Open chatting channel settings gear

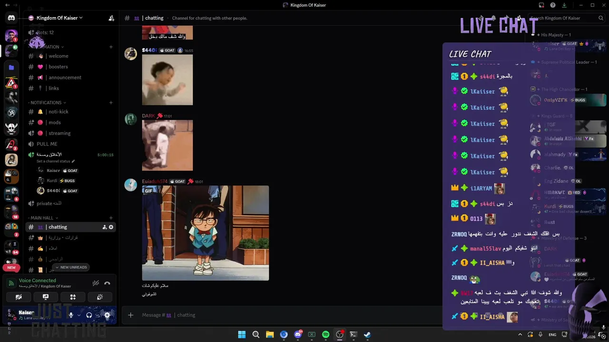pyautogui.click(x=111, y=227)
